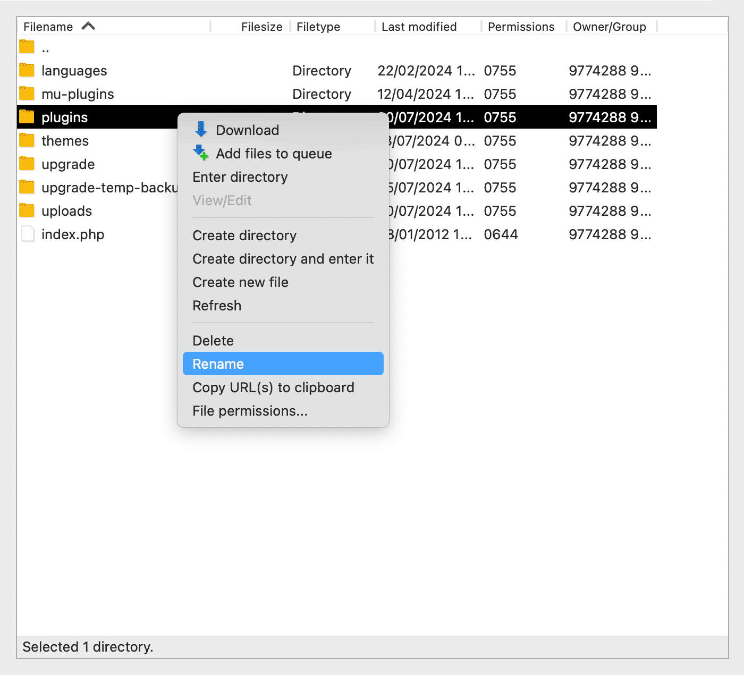
Task: Select the upgrade folder name
Action: 68,164
